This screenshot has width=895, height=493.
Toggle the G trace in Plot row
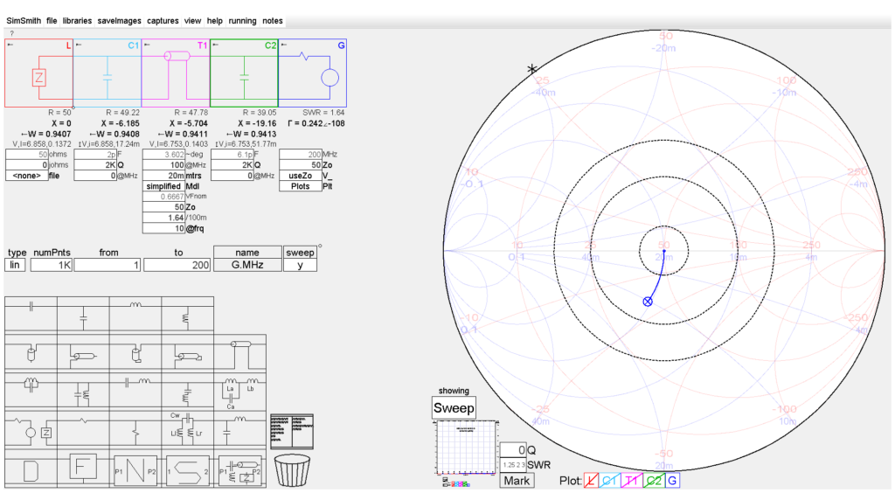(672, 481)
